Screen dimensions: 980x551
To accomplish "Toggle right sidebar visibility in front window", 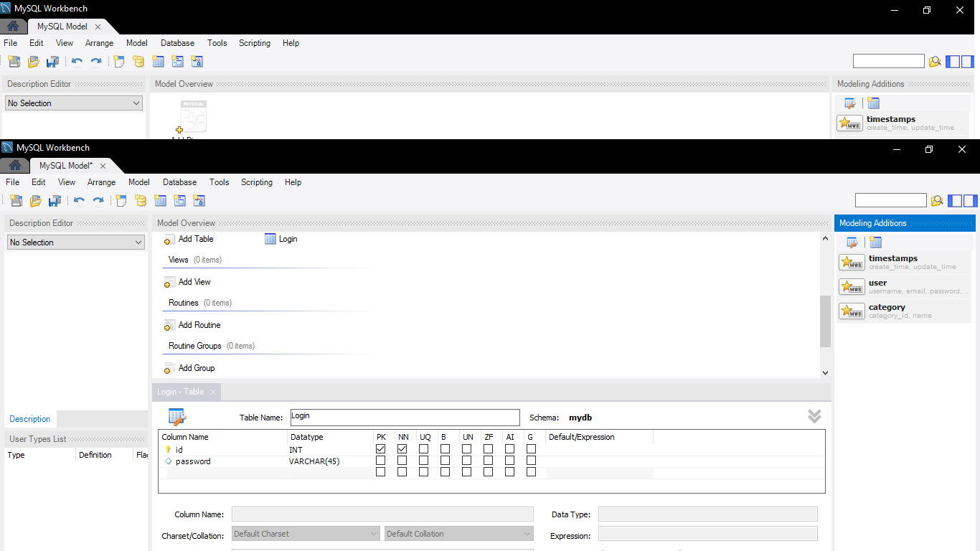I will point(970,201).
